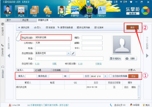Open the 资金 money bag icon
152x107 pixels.
point(48,11)
